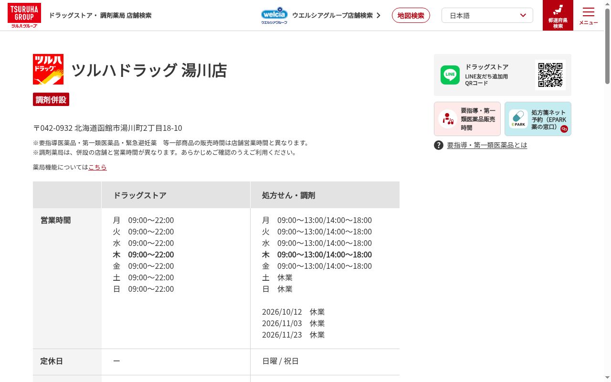The width and height of the screenshot is (611, 382).
Task: Follow the こちら pharmacy function link
Action: pos(97,167)
